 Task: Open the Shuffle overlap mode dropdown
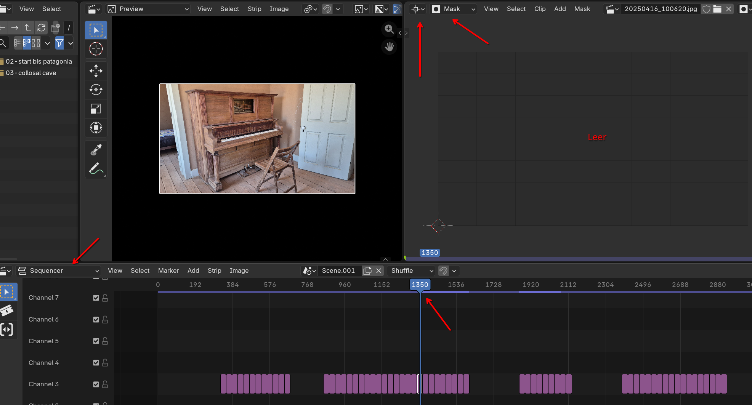(412, 271)
